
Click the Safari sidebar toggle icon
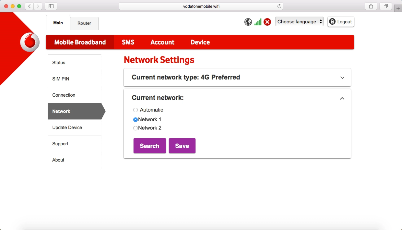[51, 6]
